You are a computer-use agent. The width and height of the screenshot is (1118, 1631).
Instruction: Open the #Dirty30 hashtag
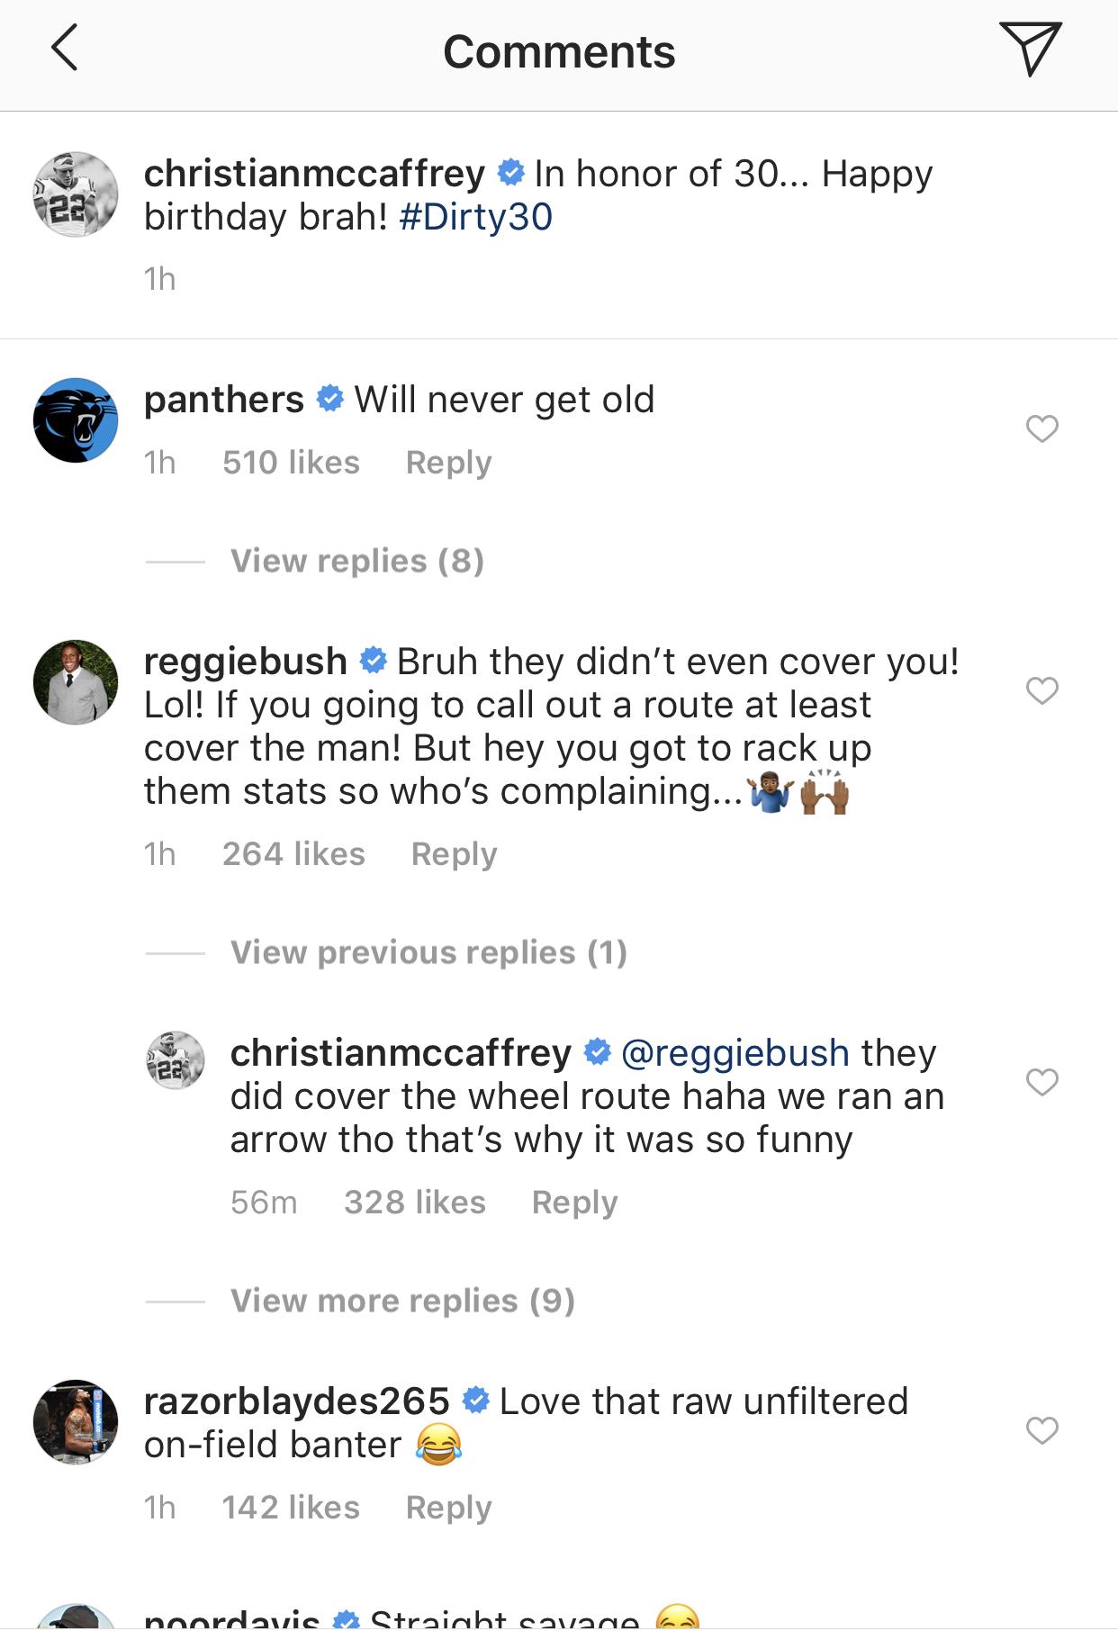475,217
